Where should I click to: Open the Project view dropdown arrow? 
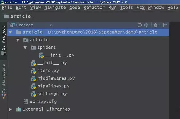pyautogui.click(x=51, y=25)
